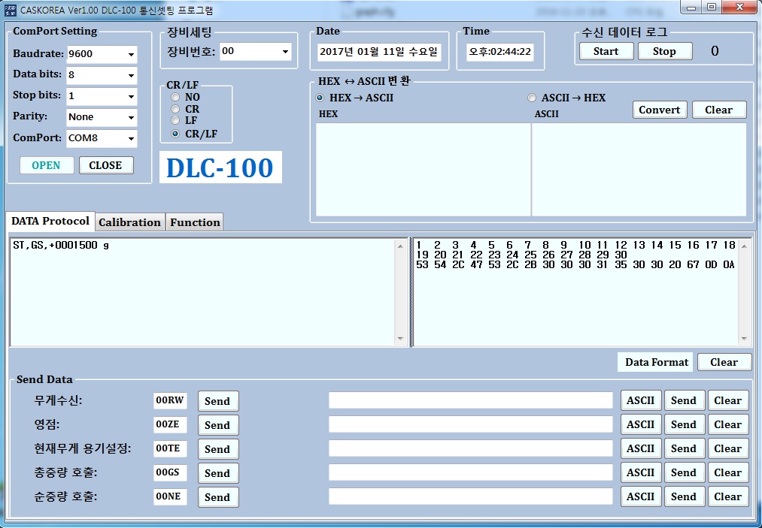Image resolution: width=762 pixels, height=528 pixels.
Task: Click right-side Send in the 순중량 호출 row
Action: coord(685,496)
